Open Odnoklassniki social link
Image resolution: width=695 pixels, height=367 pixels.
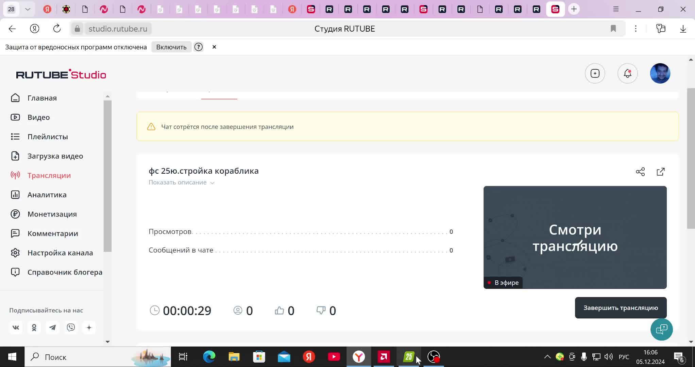pos(34,328)
